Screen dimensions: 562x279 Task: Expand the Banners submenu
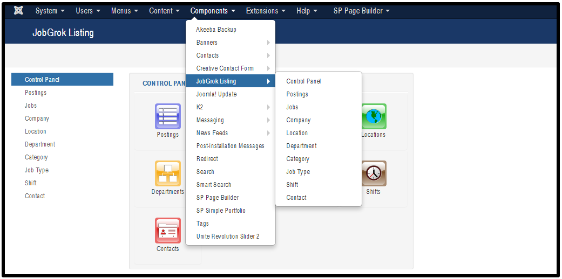(x=231, y=43)
